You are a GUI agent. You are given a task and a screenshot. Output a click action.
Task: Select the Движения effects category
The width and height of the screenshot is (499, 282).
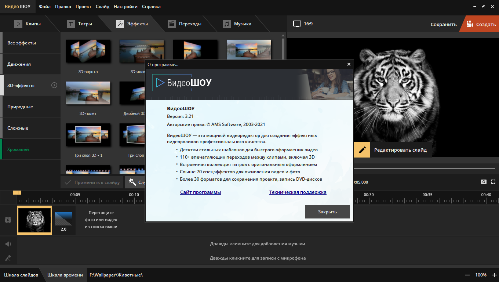pyautogui.click(x=30, y=64)
